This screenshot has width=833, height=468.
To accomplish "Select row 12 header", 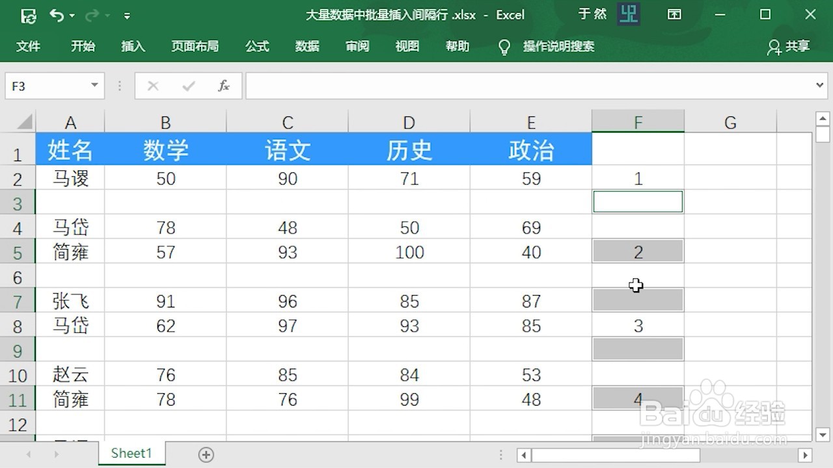I will coord(18,424).
